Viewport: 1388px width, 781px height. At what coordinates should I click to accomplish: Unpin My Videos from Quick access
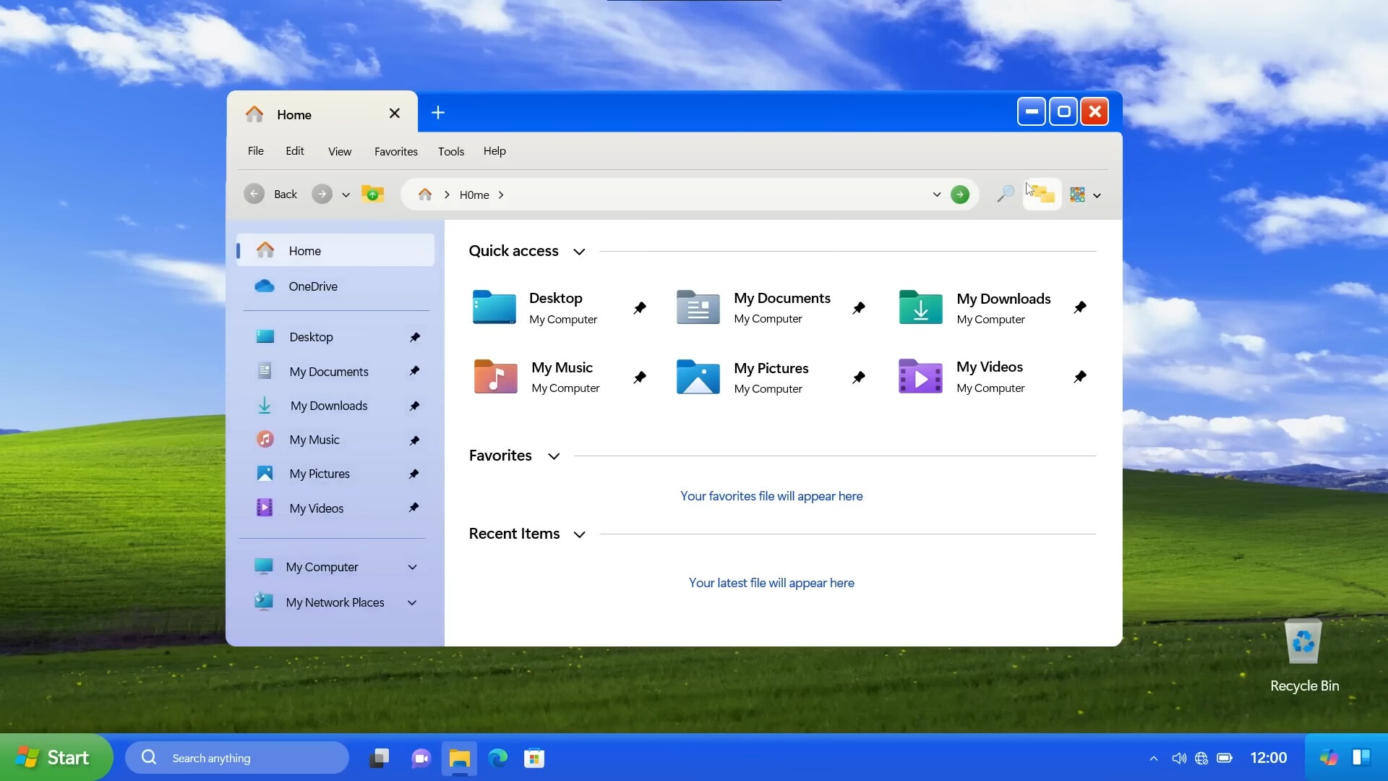pos(1080,377)
